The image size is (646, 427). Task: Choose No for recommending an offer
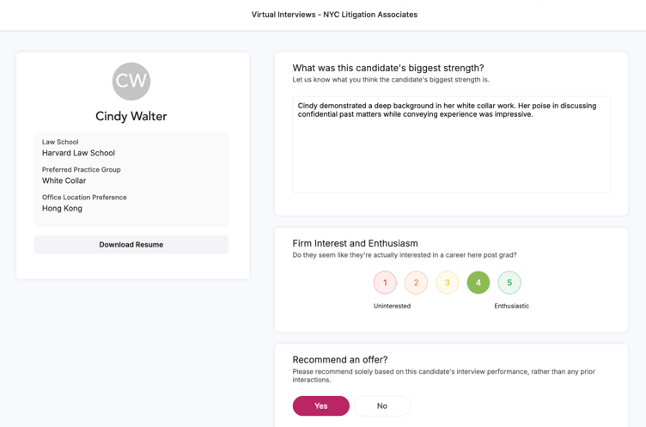[x=382, y=406]
